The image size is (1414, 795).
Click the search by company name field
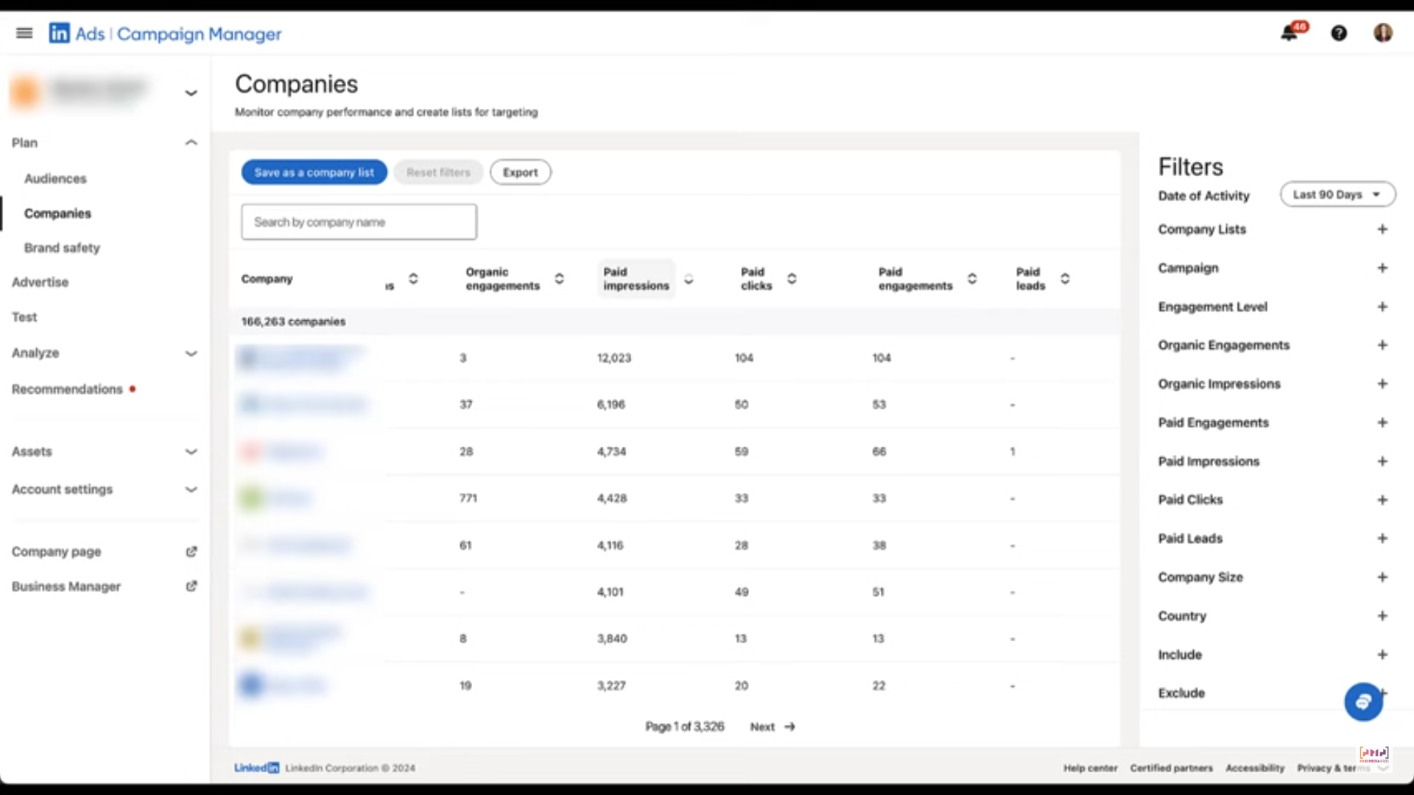click(x=359, y=222)
